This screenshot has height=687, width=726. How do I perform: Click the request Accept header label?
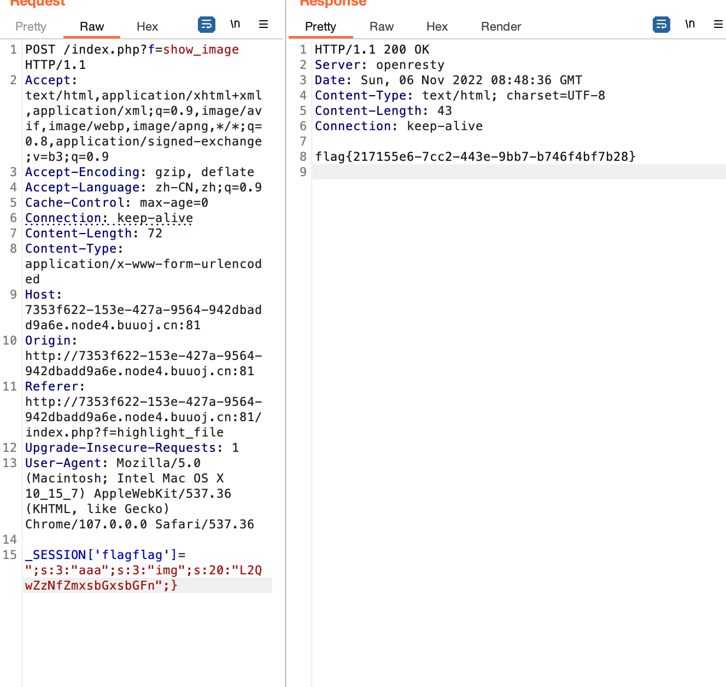51,80
